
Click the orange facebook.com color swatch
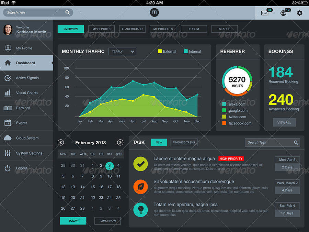tap(224, 123)
